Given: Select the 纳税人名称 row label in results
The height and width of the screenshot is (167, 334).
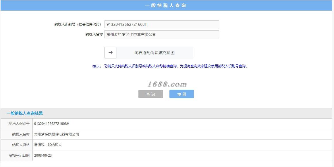Looking at the screenshot, I should 21,134.
